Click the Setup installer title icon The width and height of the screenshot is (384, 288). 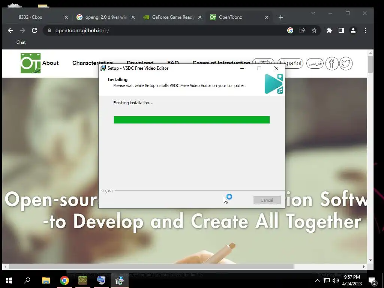coord(103,68)
